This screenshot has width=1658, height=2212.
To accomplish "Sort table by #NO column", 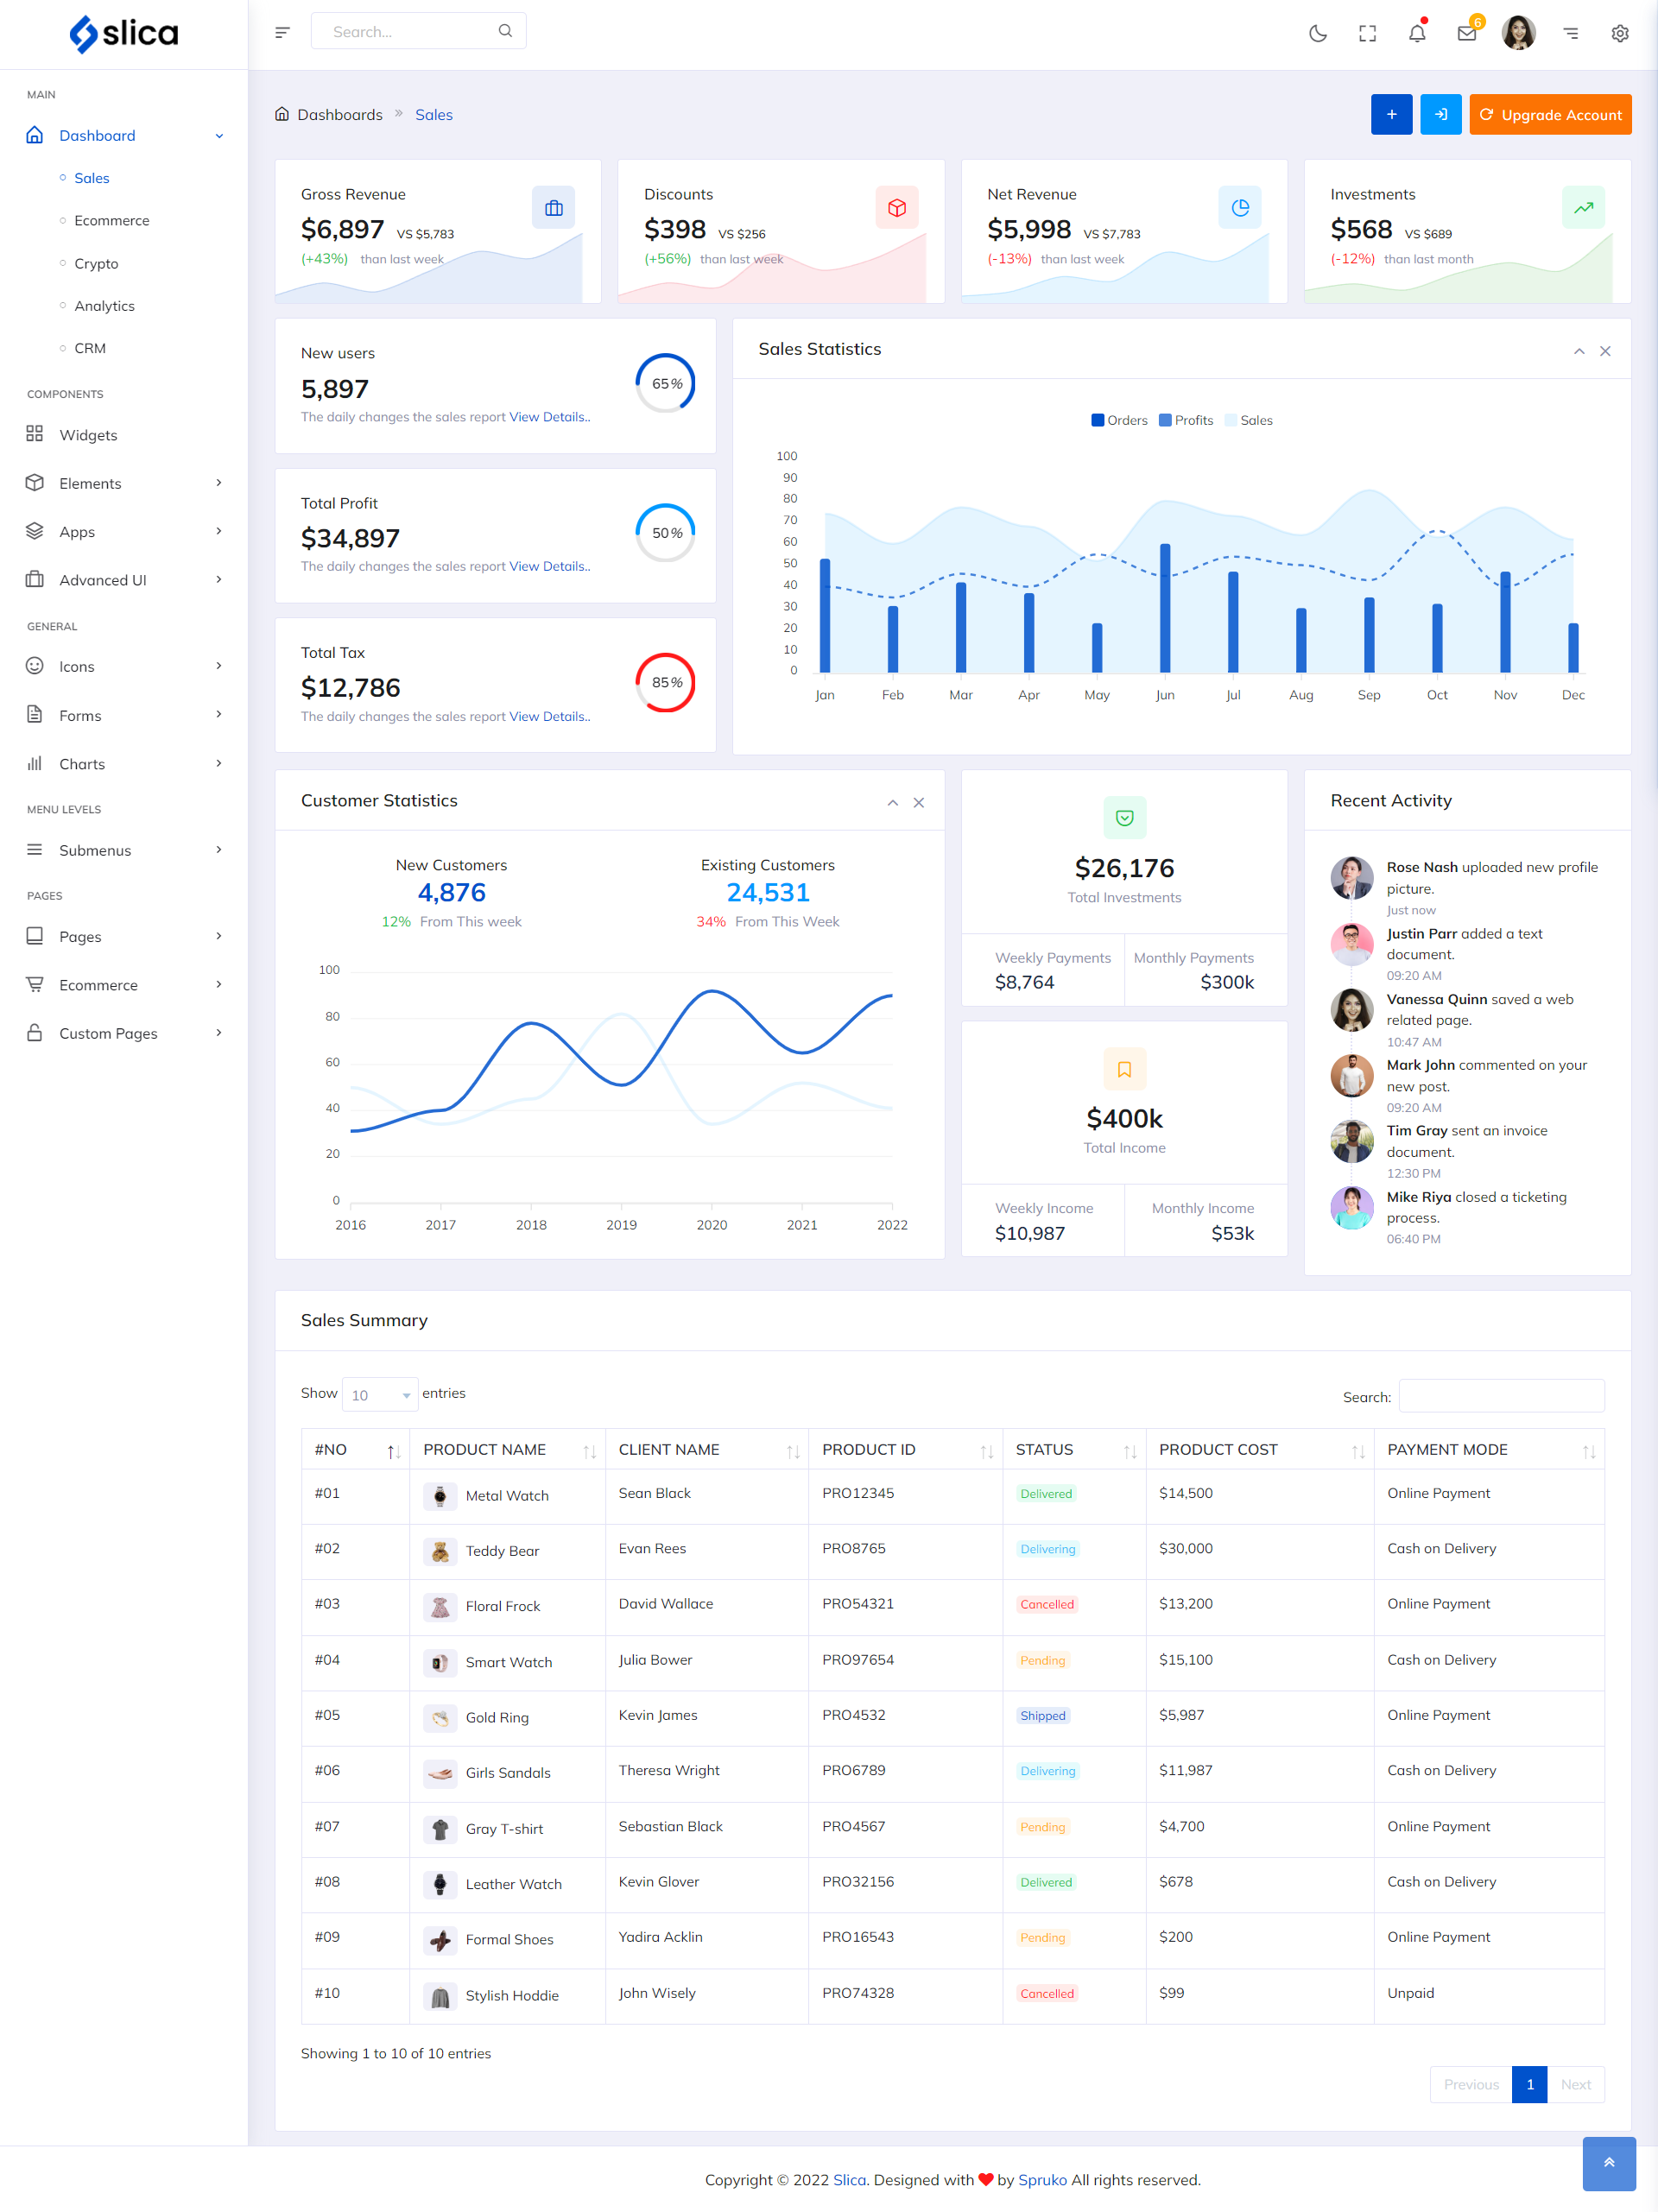I will point(355,1450).
